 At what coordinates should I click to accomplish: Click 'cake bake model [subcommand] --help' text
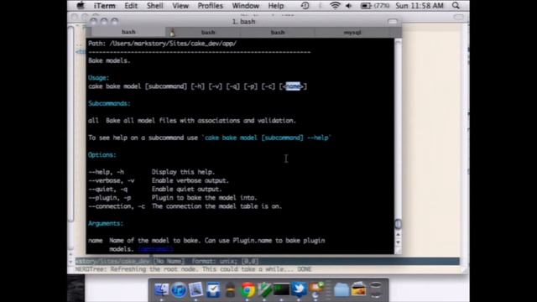[x=267, y=138]
